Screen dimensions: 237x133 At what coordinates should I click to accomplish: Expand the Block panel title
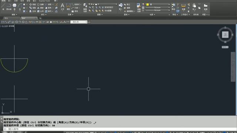(x=127, y=15)
